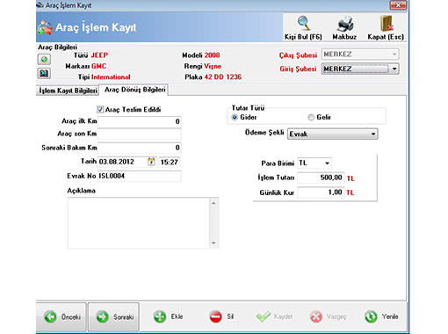Open Kişi Bul person search magnifier icon

303,24
